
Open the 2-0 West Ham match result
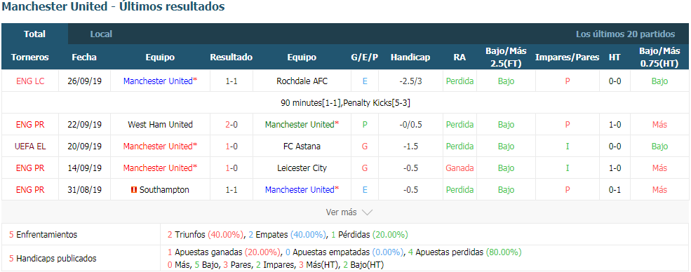tap(232, 125)
